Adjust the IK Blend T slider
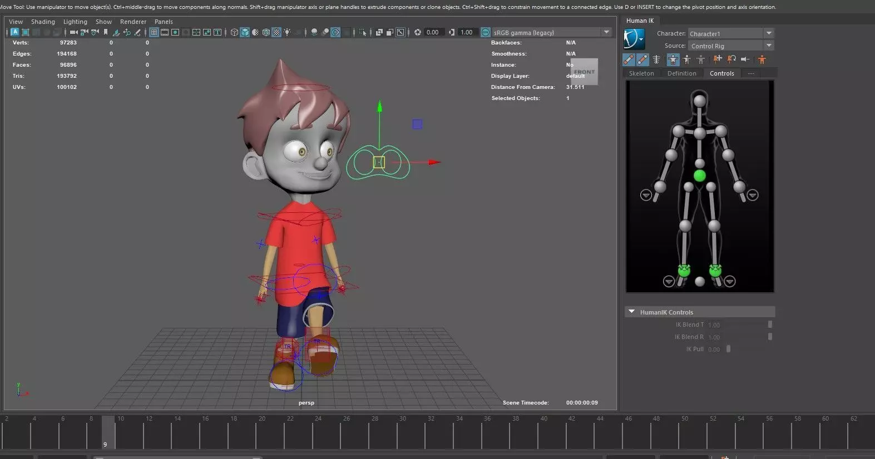 (770, 325)
